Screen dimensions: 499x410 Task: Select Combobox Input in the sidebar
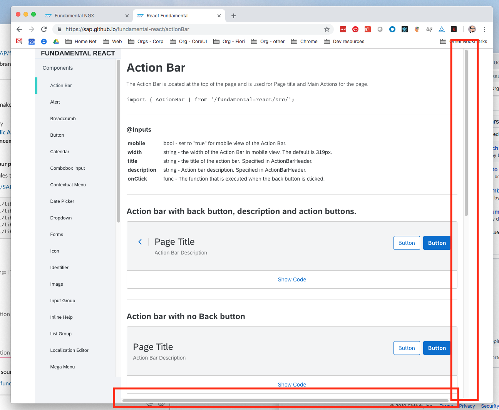click(x=67, y=168)
